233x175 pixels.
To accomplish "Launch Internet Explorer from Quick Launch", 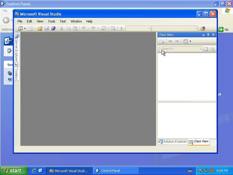I will (34, 171).
